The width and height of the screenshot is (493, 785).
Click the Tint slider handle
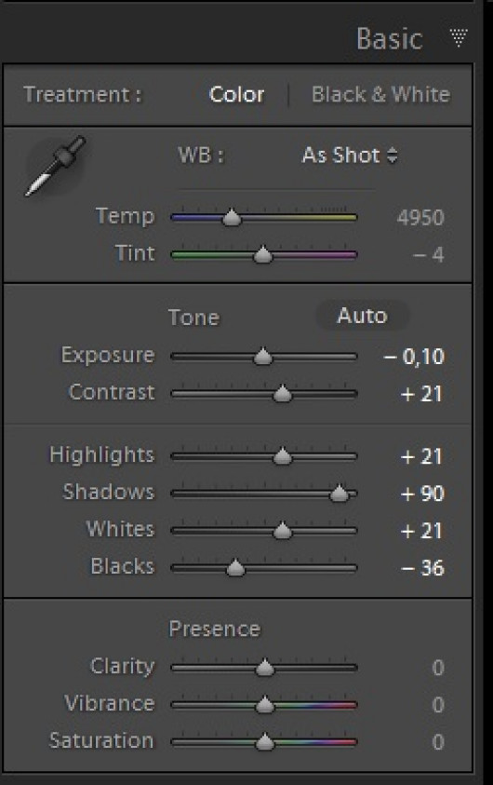click(x=263, y=255)
